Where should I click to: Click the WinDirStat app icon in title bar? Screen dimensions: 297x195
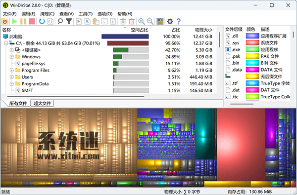tap(5, 5)
